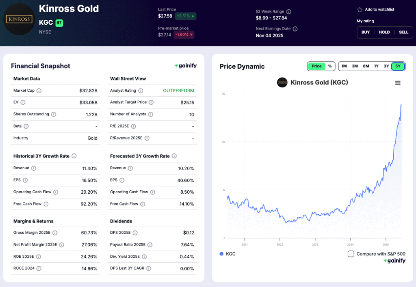Open the Dividend Yield 2025E tooltip
This screenshot has width=416, height=287.
144,257
